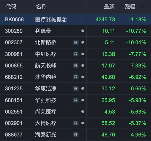Screen dimensions: 151x141
Task: Open stock 海泰新光
Action: coord(46,135)
